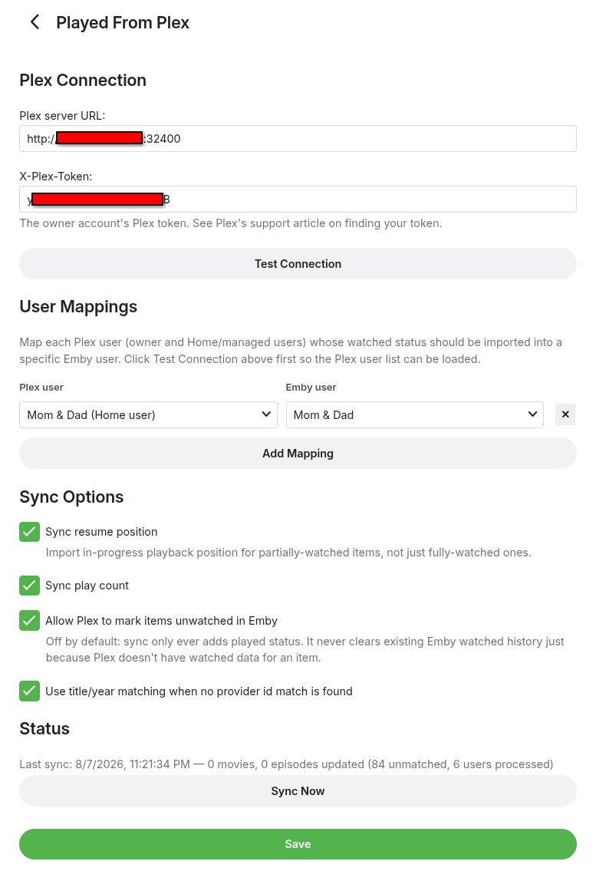Focus the Plex server URL field
Image resolution: width=596 pixels, height=881 pixels.
tap(298, 139)
